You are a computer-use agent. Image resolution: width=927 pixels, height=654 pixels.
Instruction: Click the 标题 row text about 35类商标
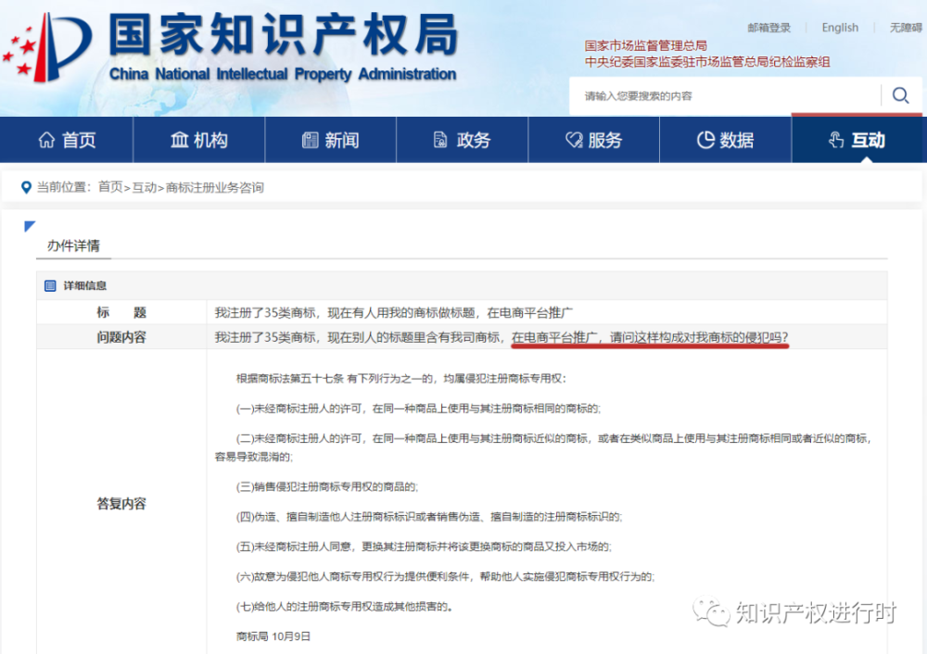(393, 312)
